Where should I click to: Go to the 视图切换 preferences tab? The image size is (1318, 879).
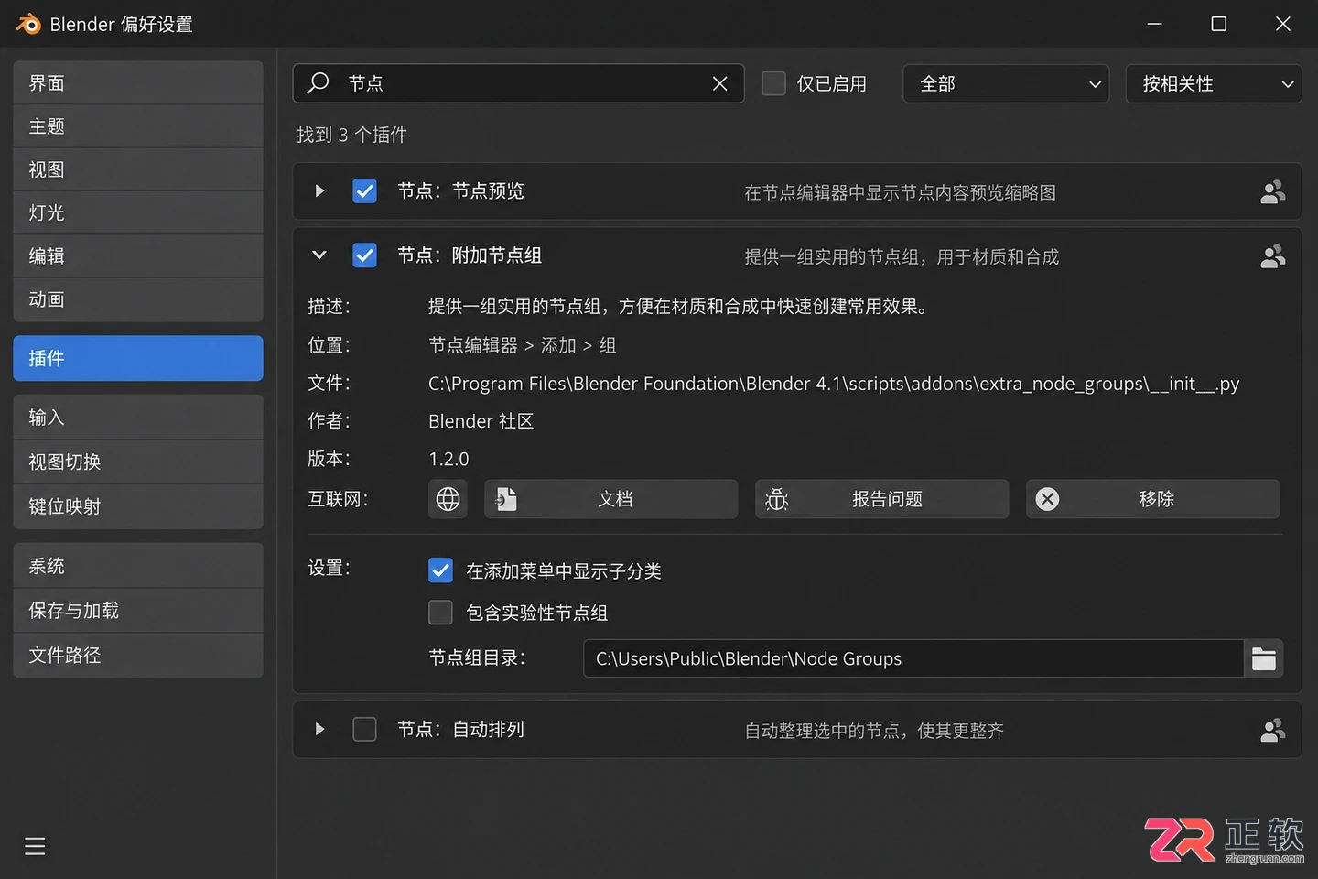pos(138,462)
